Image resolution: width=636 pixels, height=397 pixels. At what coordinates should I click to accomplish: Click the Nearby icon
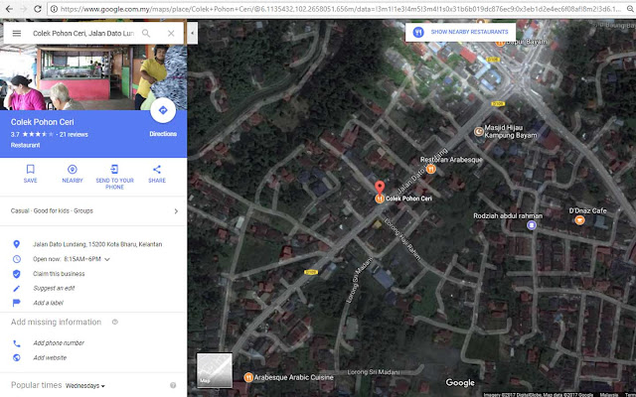click(x=73, y=169)
